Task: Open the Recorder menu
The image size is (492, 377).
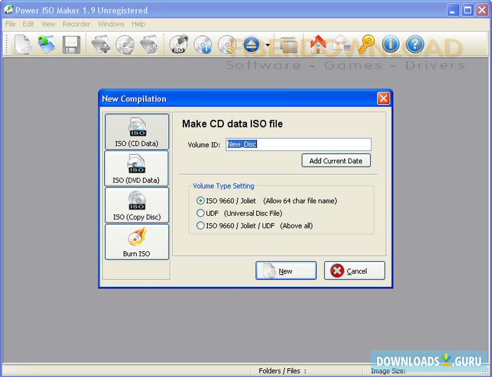Action: 76,24
